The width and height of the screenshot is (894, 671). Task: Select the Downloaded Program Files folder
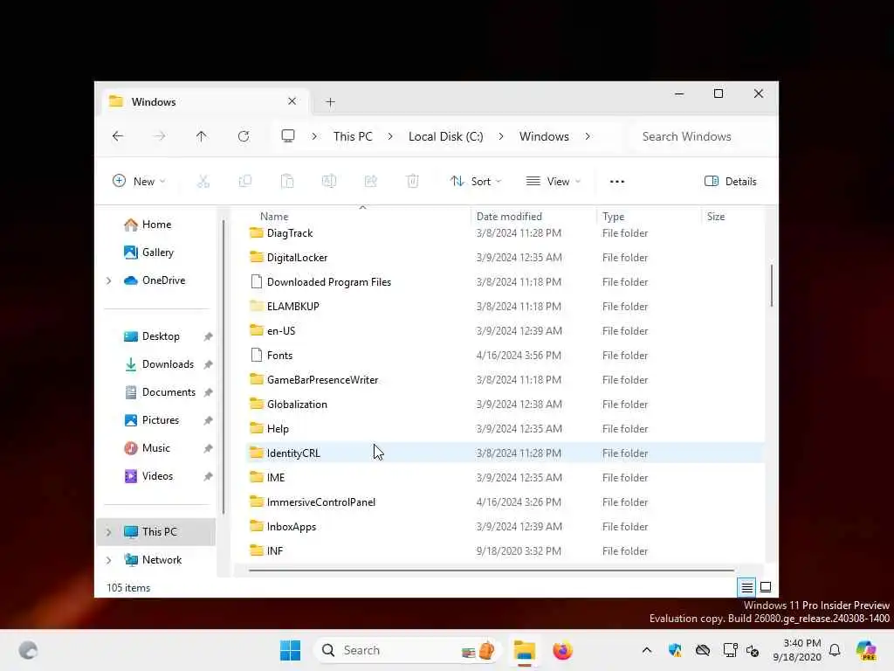[x=505, y=282]
